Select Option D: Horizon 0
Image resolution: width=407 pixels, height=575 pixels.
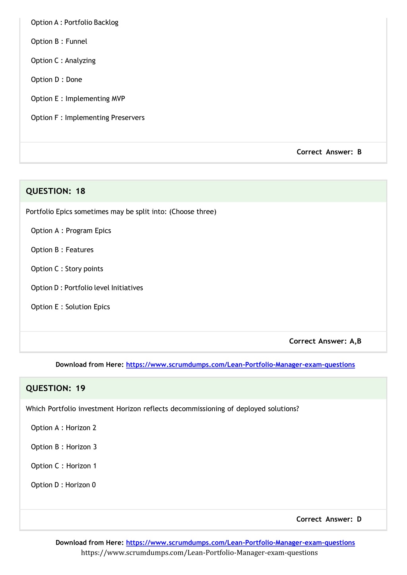(64, 485)
